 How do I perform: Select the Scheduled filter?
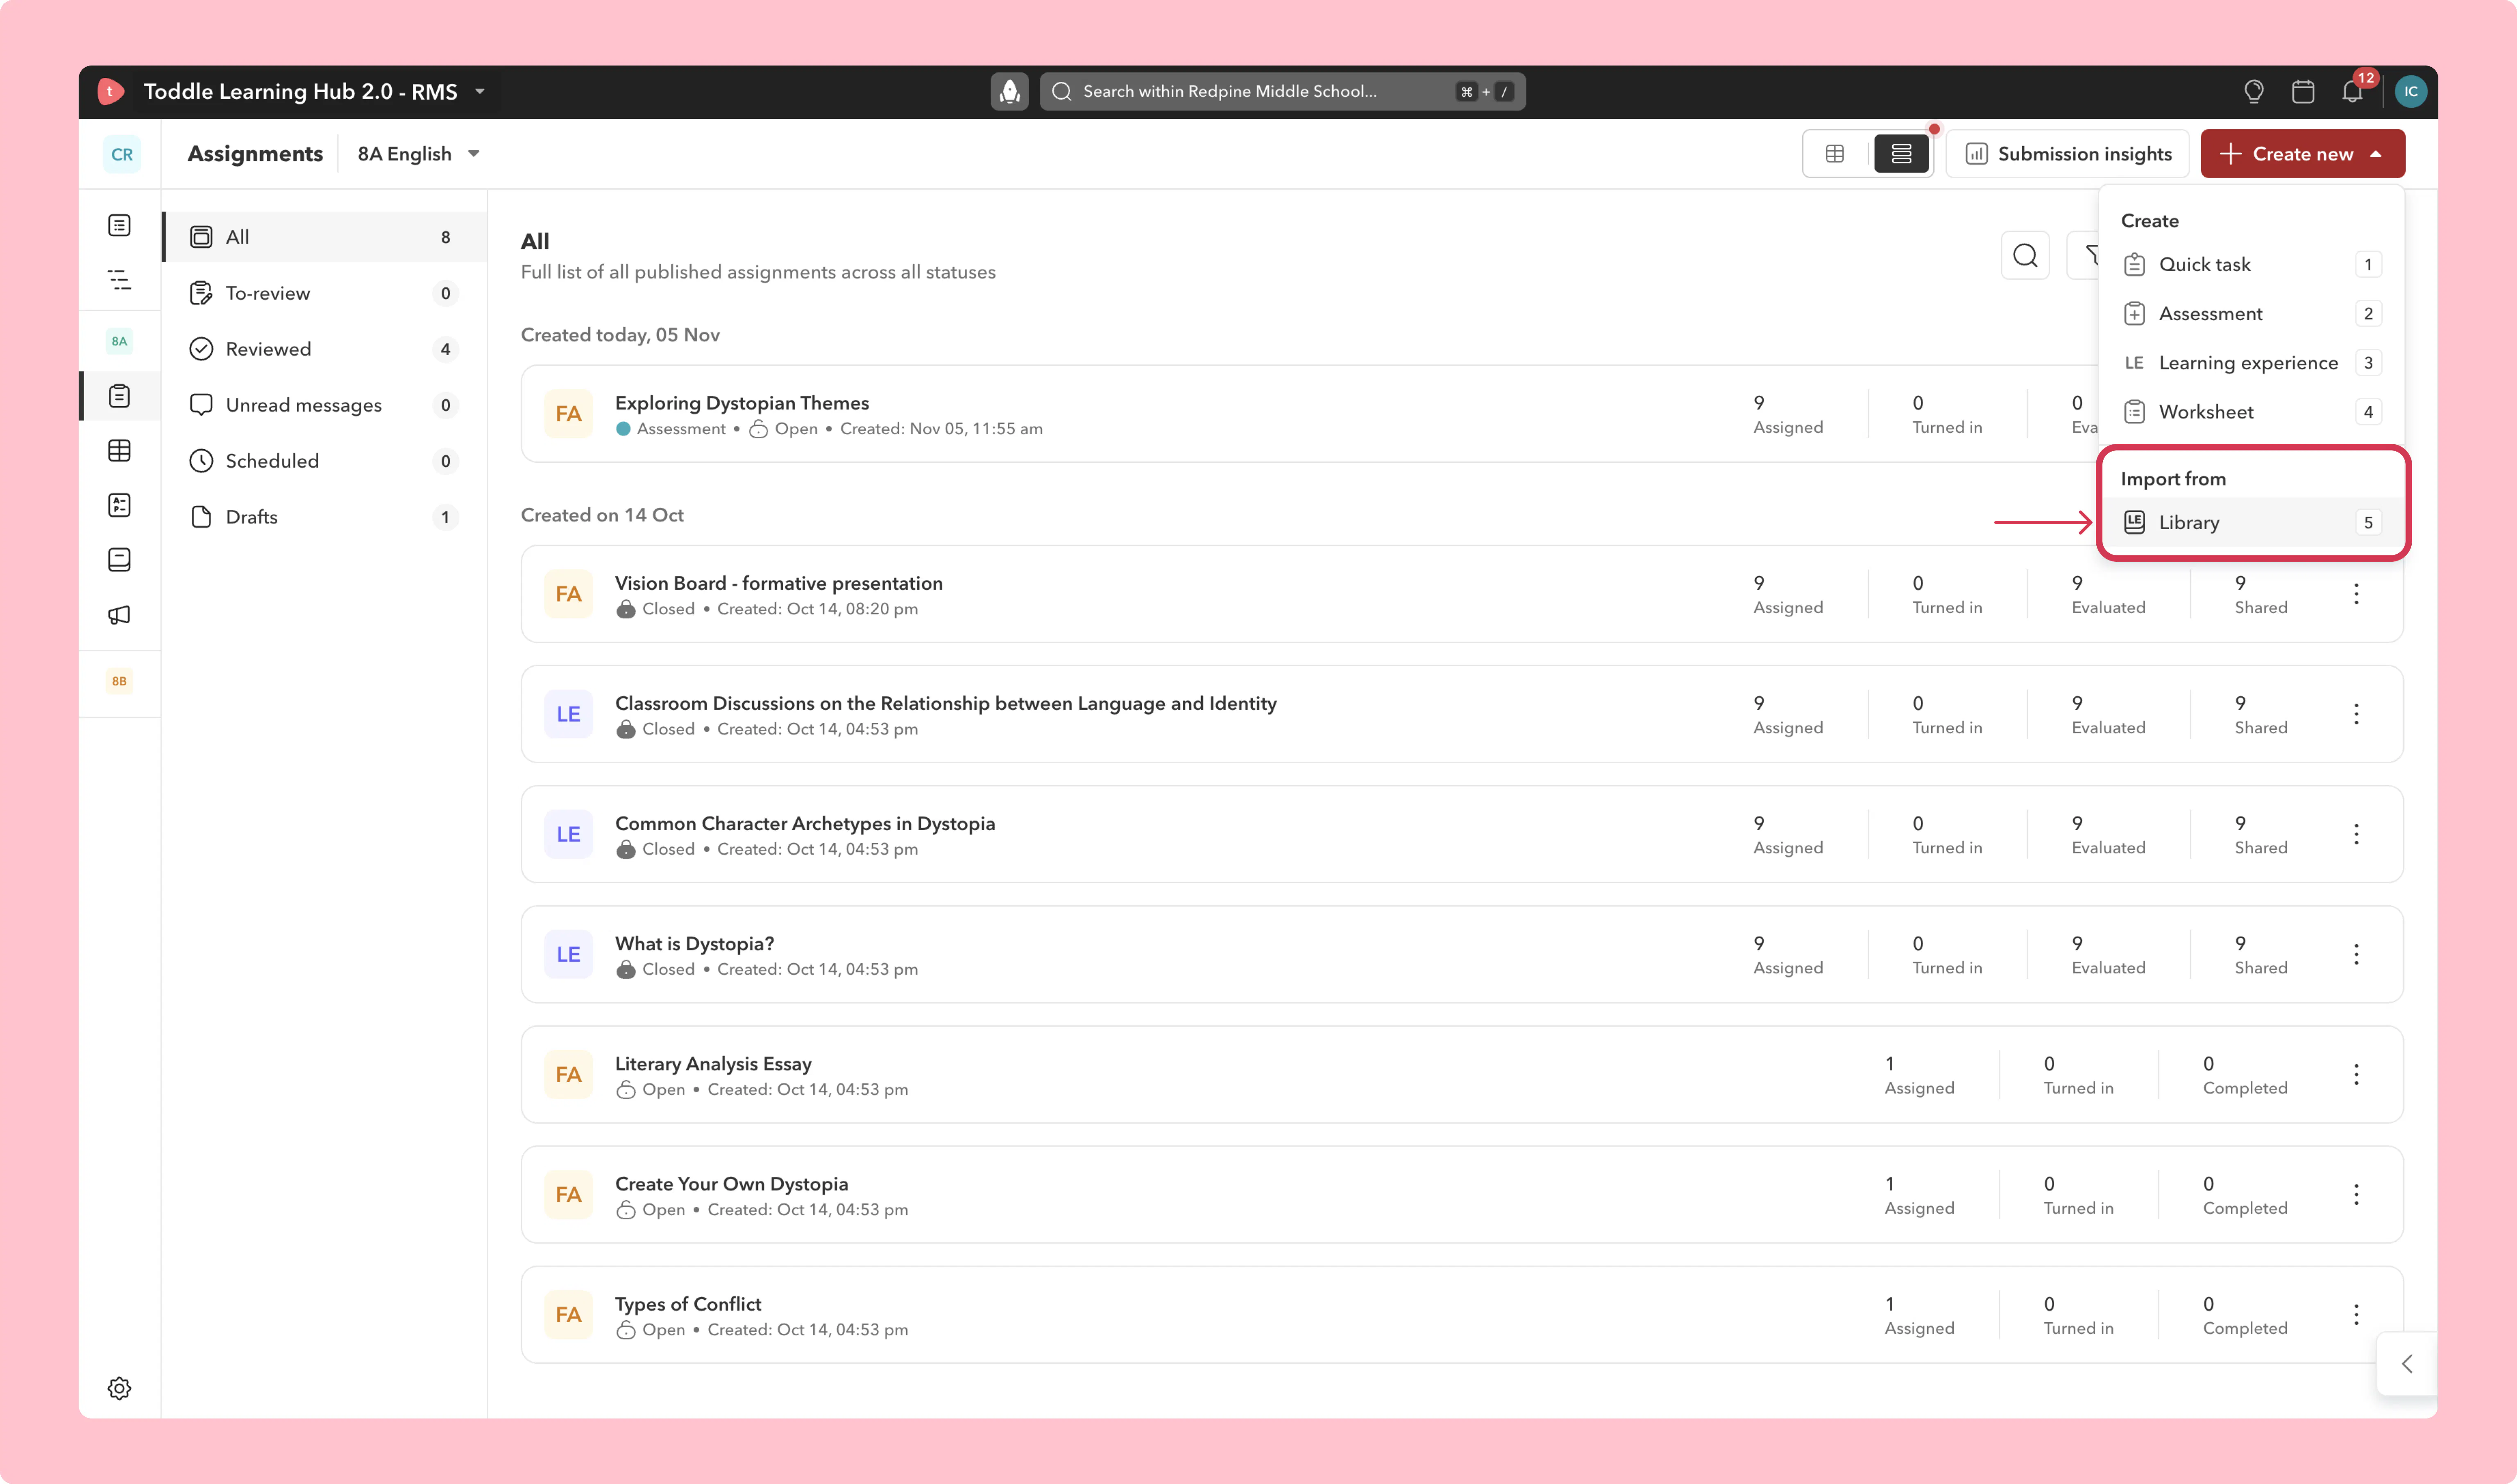click(324, 461)
